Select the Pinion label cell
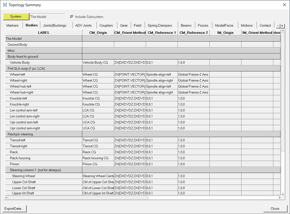The width and height of the screenshot is (290, 214). click(44, 164)
